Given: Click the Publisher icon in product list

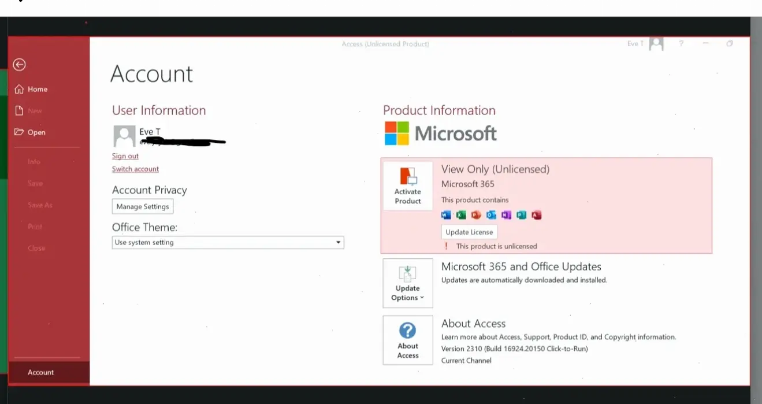Looking at the screenshot, I should click(521, 215).
